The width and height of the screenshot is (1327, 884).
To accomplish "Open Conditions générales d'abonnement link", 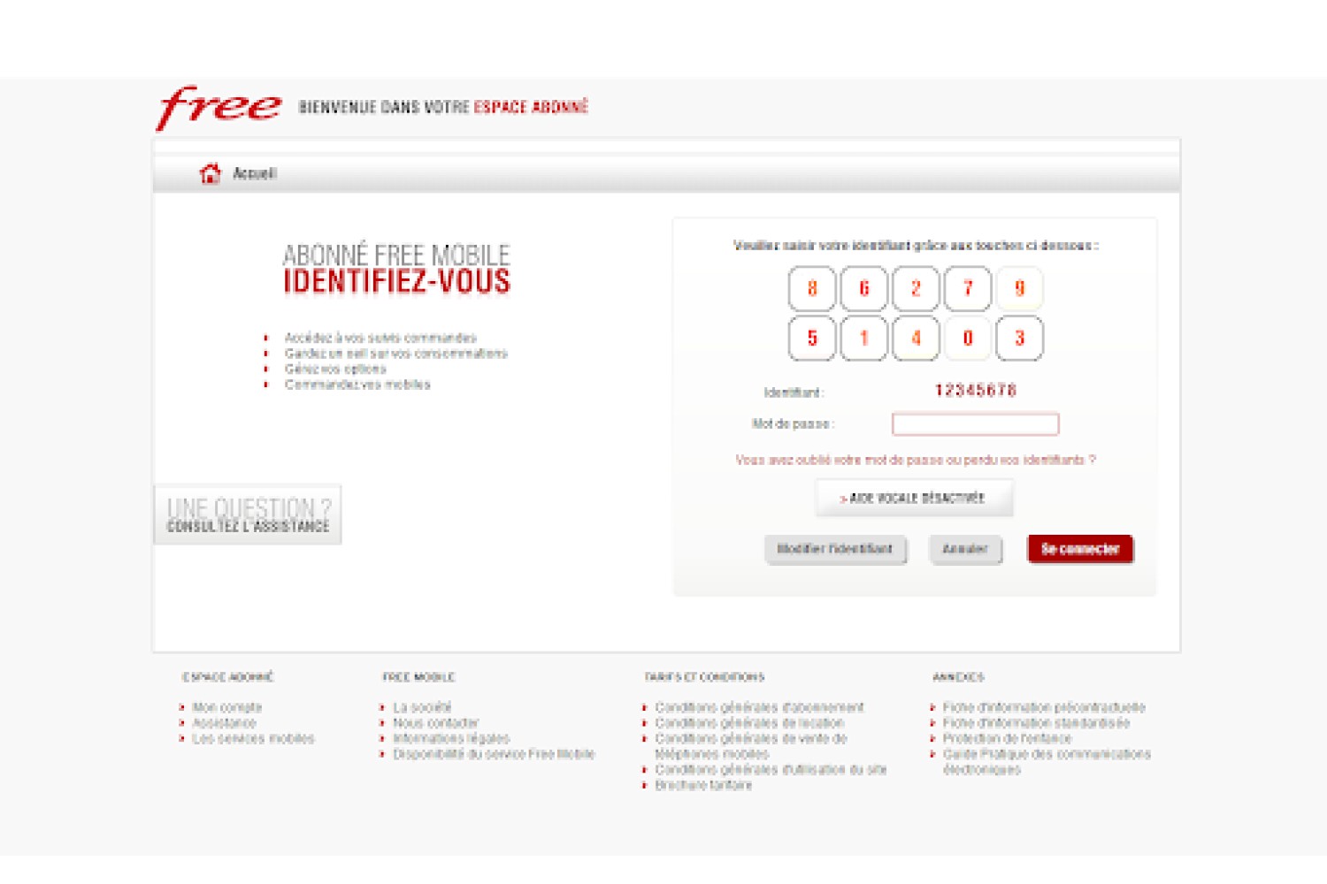I will pos(759,707).
